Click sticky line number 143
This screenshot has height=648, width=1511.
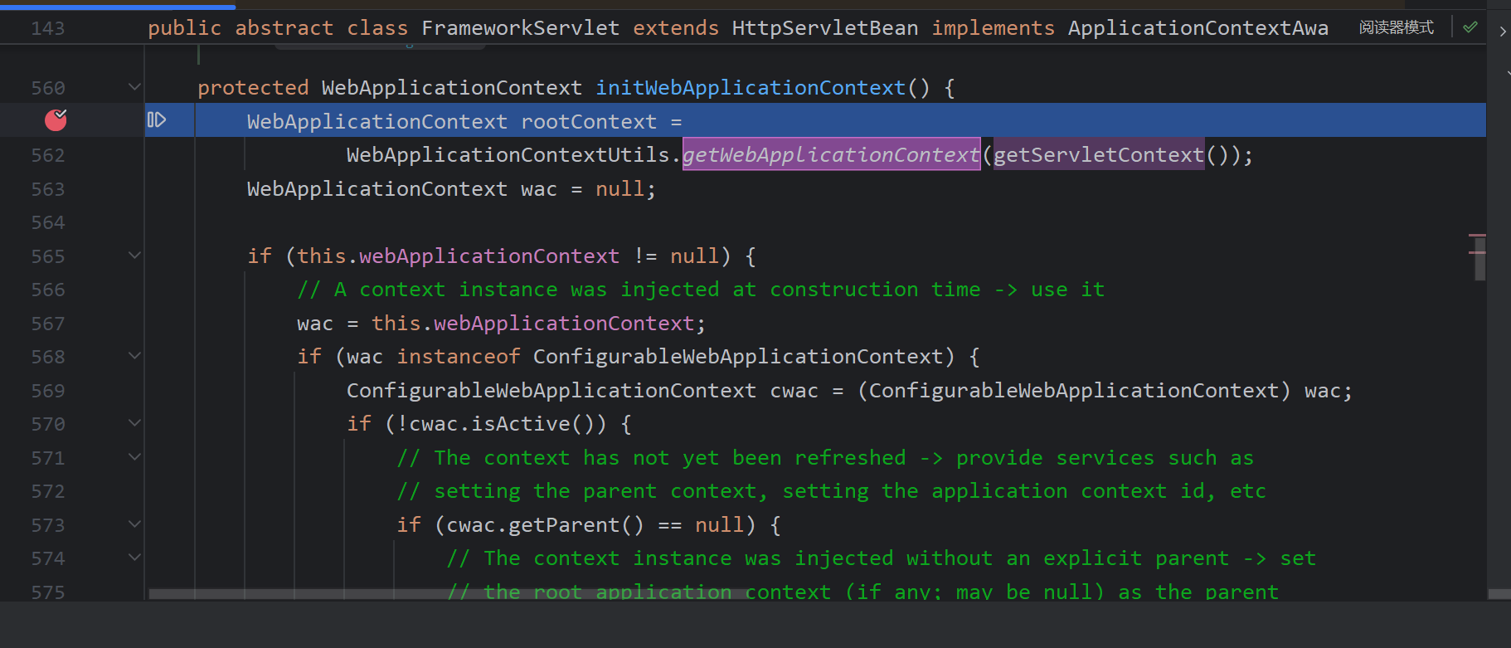47,28
